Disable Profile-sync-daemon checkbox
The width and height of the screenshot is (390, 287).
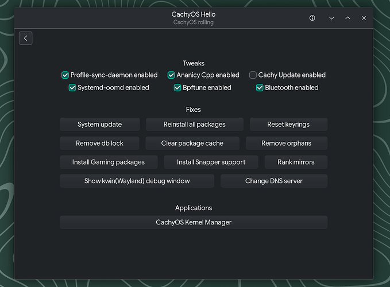coord(65,75)
